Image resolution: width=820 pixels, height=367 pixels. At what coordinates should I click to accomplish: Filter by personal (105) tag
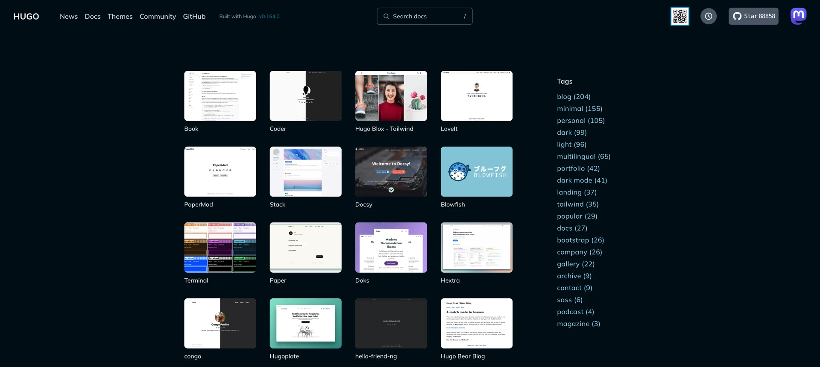pos(581,121)
